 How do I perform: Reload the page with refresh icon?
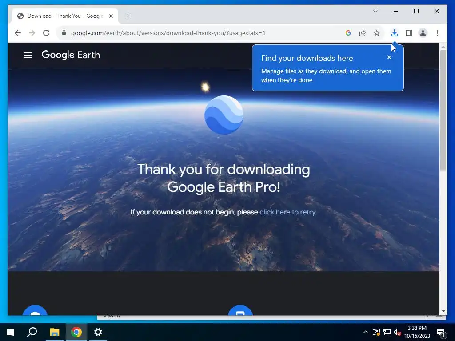[x=46, y=33]
